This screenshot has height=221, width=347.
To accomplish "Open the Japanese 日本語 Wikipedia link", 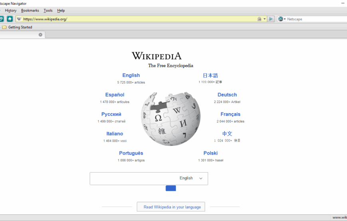I will pyautogui.click(x=210, y=76).
